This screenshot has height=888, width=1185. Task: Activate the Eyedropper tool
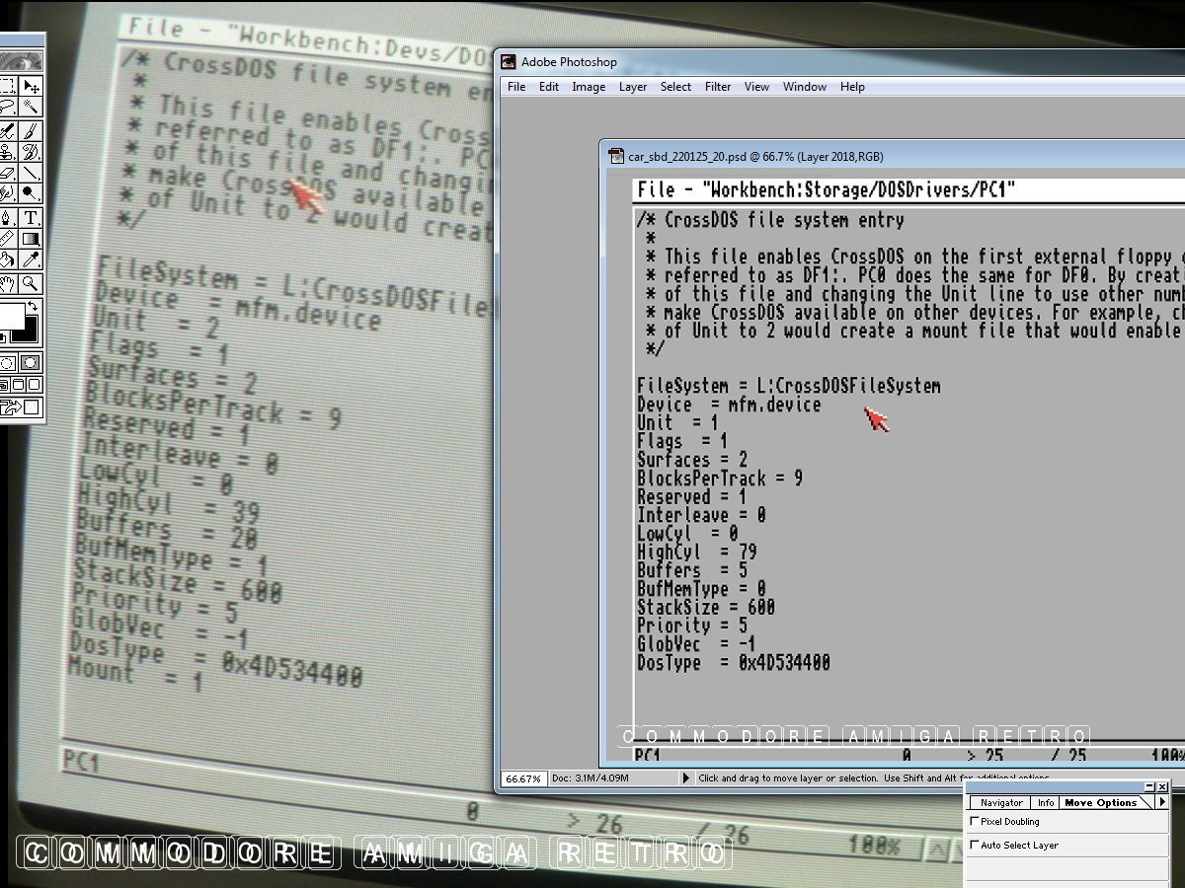click(x=31, y=259)
